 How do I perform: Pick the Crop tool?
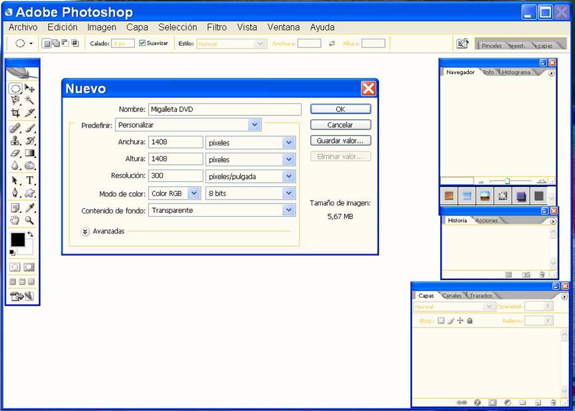pos(15,113)
